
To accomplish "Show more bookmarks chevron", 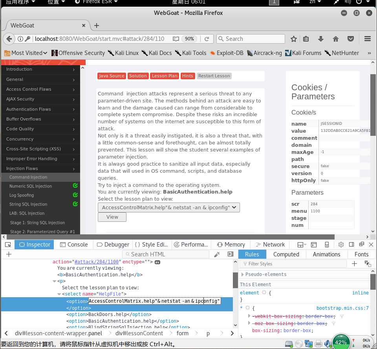I will (x=369, y=53).
